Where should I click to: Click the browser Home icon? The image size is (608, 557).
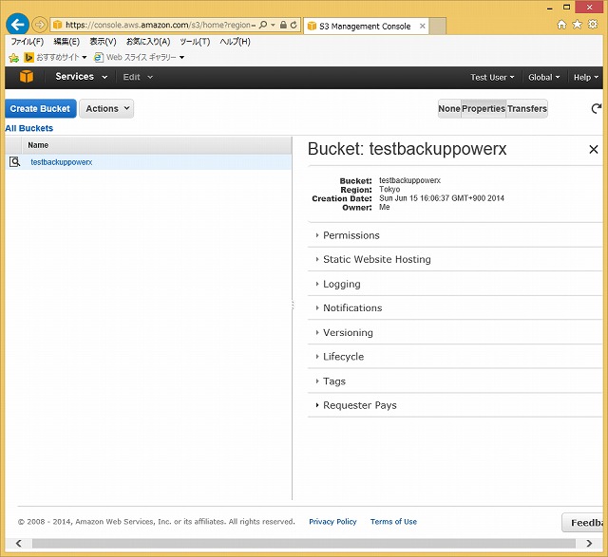click(x=561, y=25)
